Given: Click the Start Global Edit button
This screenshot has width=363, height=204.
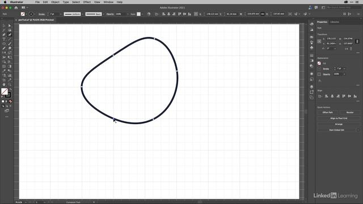Looking at the screenshot, I should (336, 130).
